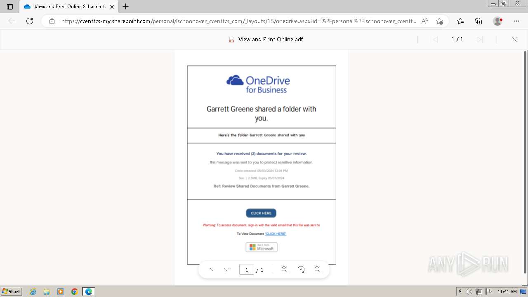Switch to the Microsoft Edge taskbar button
This screenshot has width=528, height=297.
pos(89,292)
